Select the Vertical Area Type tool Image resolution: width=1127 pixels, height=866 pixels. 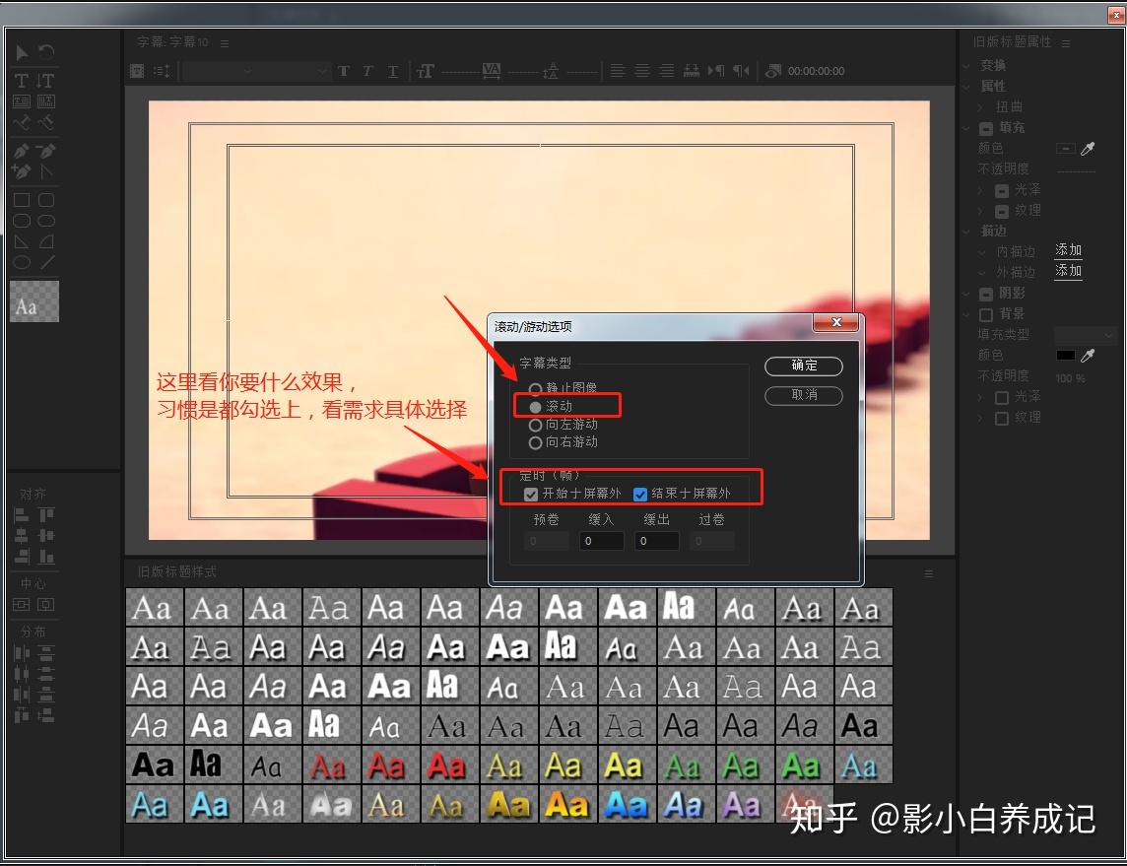pos(46,101)
